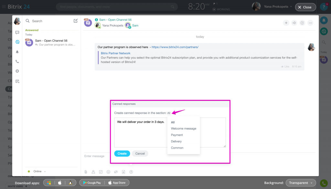The image size is (331, 189).
Task: Click the mention user icon below message box
Action: tap(93, 172)
